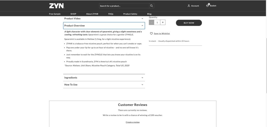Collapse the Product Overview section

(x=104, y=26)
